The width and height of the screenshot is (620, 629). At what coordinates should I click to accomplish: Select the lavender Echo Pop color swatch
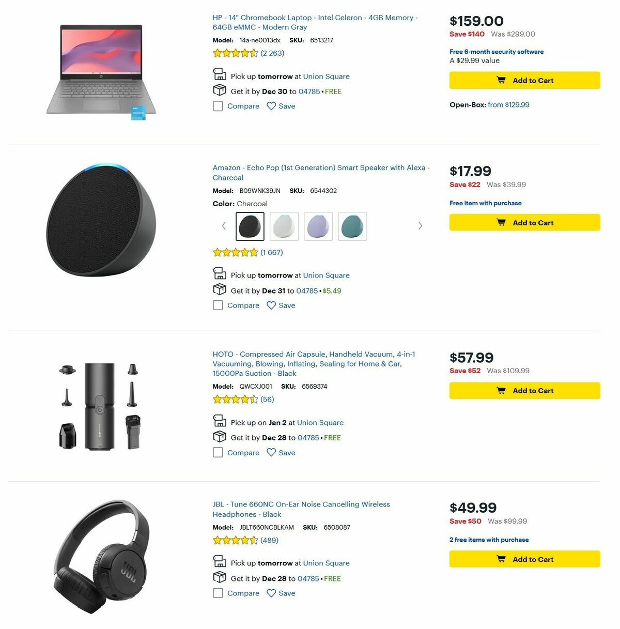click(x=318, y=226)
